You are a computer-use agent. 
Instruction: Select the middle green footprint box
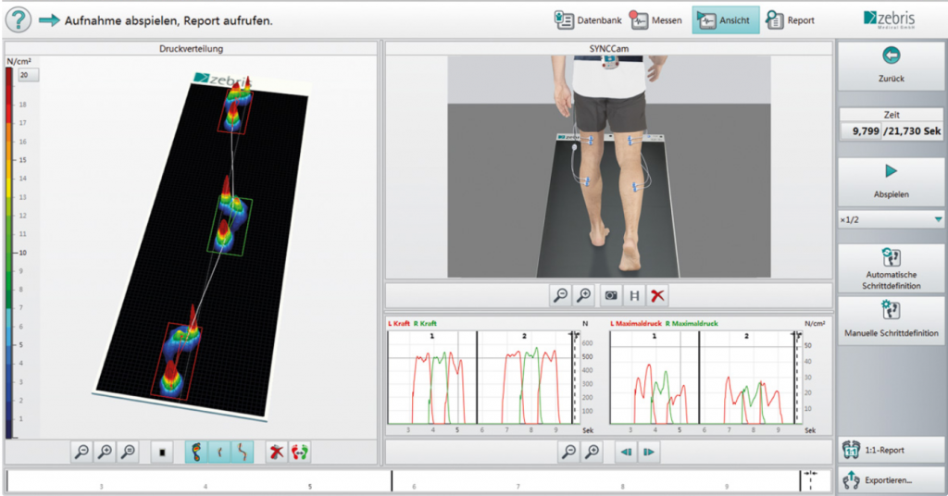(230, 226)
